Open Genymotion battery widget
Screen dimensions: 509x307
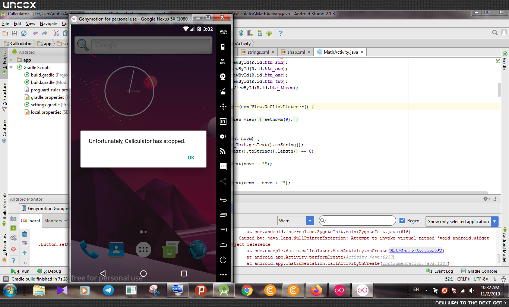[223, 47]
